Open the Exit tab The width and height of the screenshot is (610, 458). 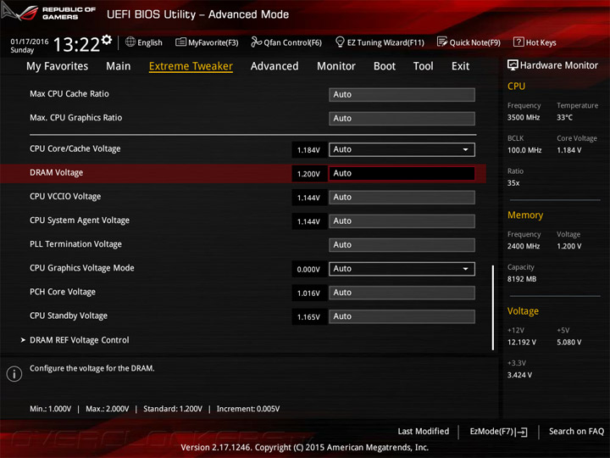tap(460, 66)
